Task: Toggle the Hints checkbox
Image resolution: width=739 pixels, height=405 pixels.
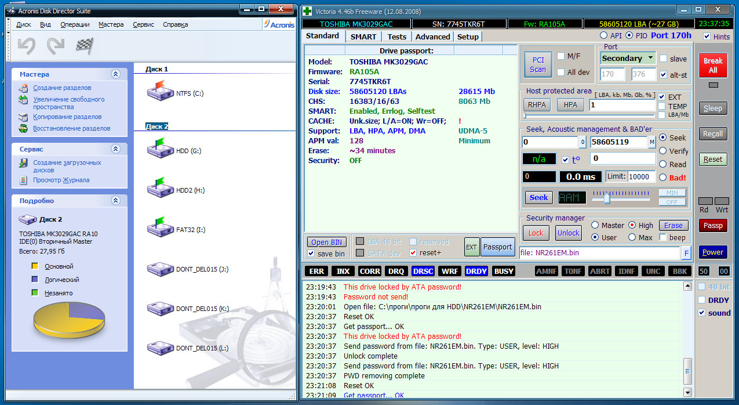Action: [x=707, y=37]
